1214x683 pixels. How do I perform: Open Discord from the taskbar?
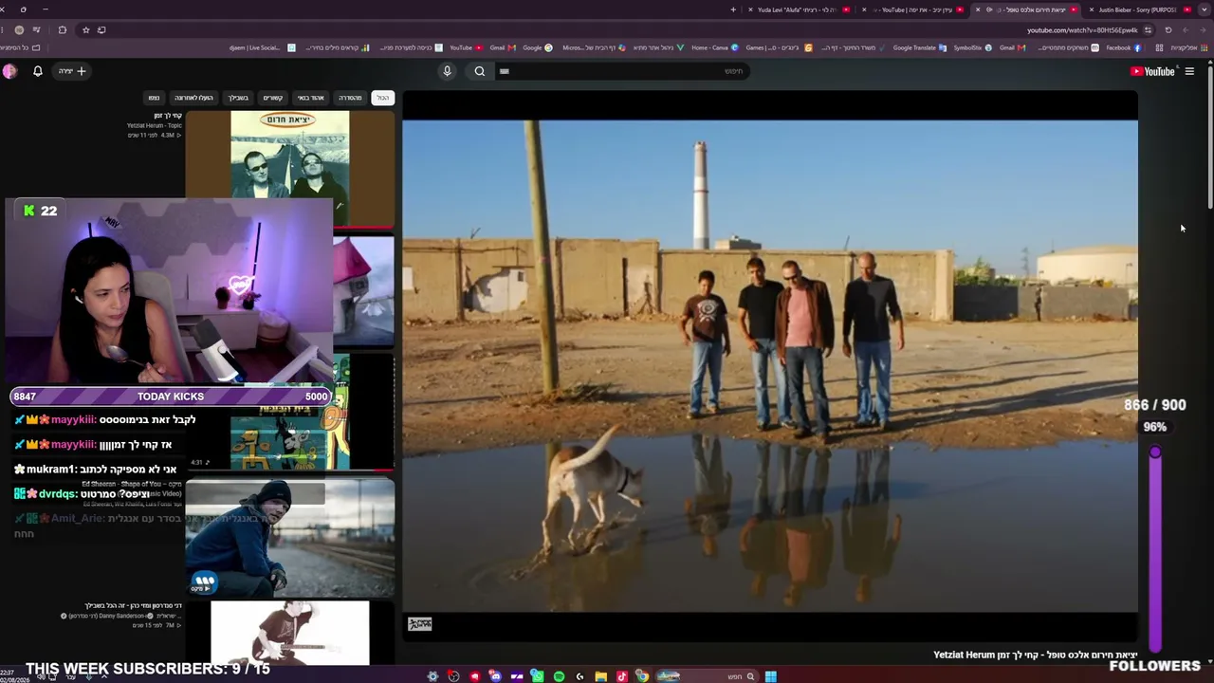tap(495, 676)
